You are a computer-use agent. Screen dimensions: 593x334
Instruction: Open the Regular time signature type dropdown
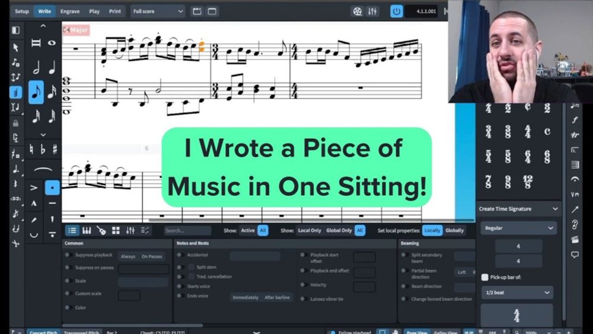(x=518, y=228)
